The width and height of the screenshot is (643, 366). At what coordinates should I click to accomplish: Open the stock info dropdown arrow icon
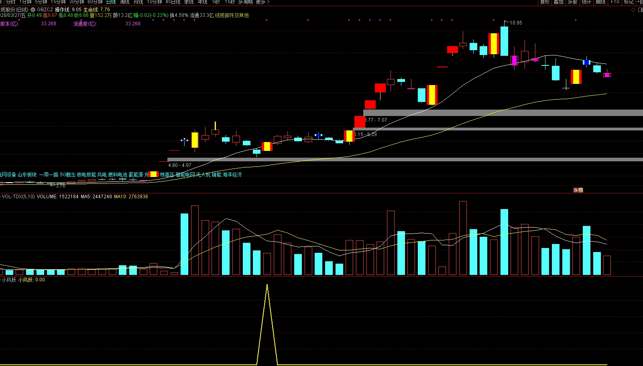point(33,9)
